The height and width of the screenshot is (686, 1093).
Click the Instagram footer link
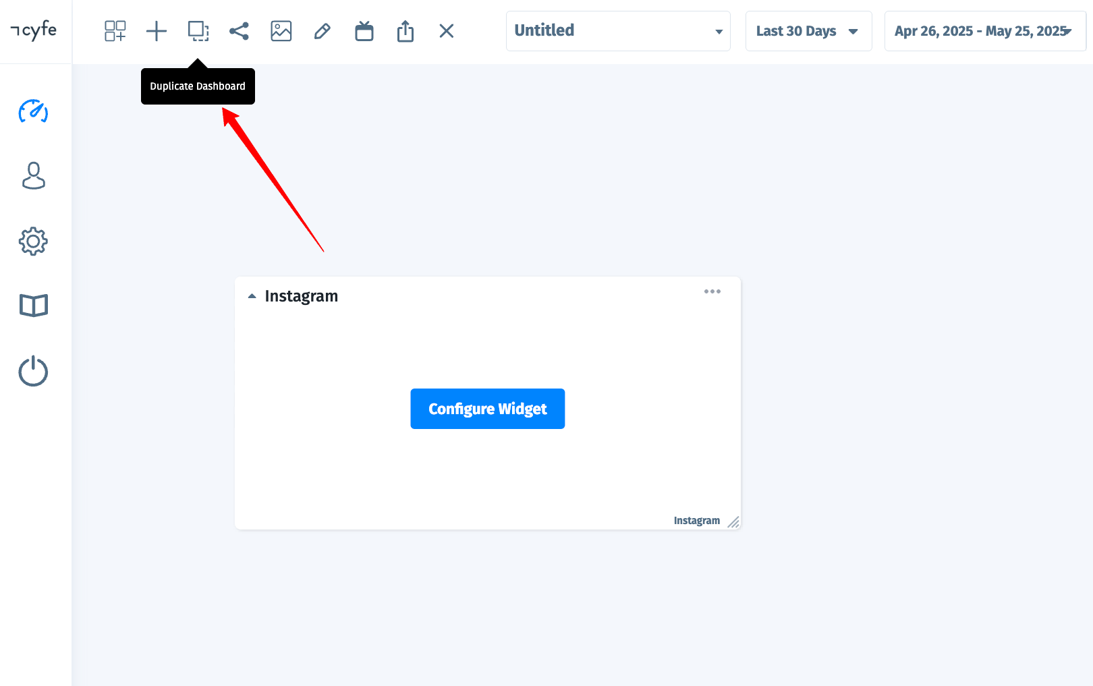pos(696,521)
